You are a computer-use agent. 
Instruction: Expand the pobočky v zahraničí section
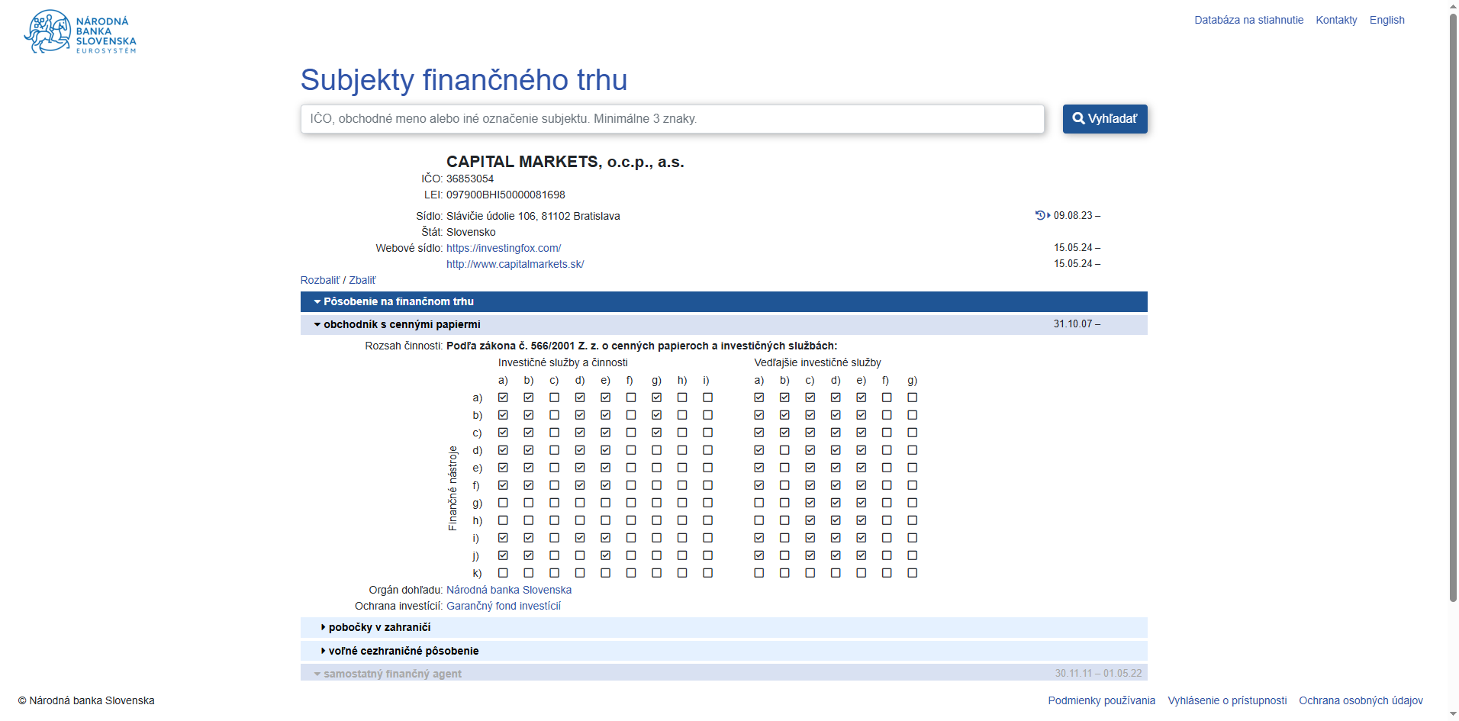coord(723,627)
